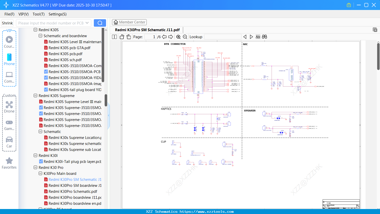Collapse the Redmi K30S tree node
This screenshot has height=214, width=380.
click(35, 30)
